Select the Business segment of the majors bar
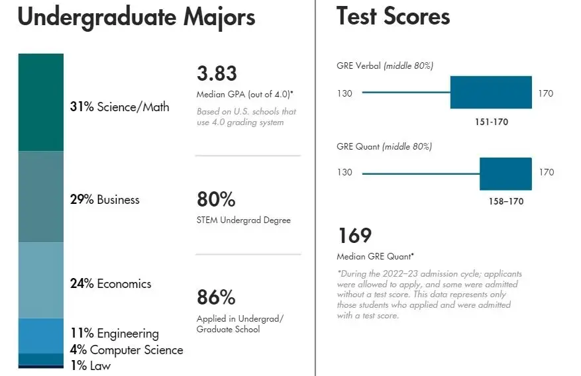This screenshot has height=376, width=581. click(x=41, y=197)
